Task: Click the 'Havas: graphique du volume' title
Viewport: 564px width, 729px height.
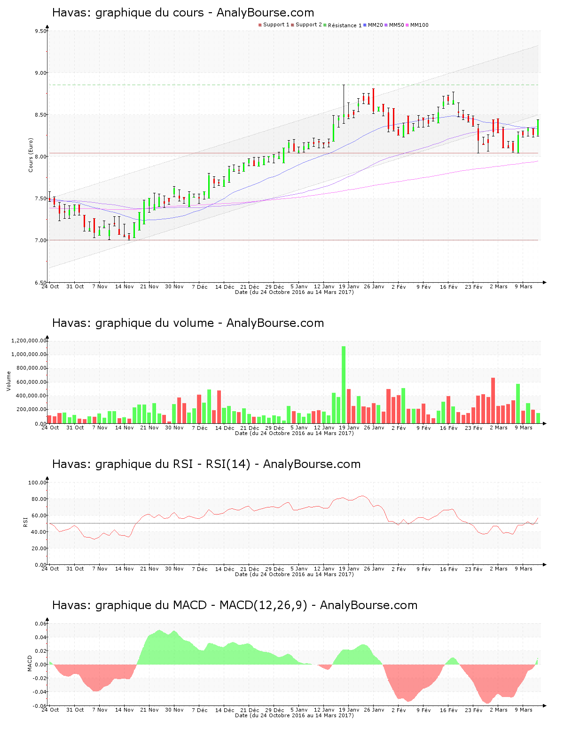Action: click(x=133, y=323)
